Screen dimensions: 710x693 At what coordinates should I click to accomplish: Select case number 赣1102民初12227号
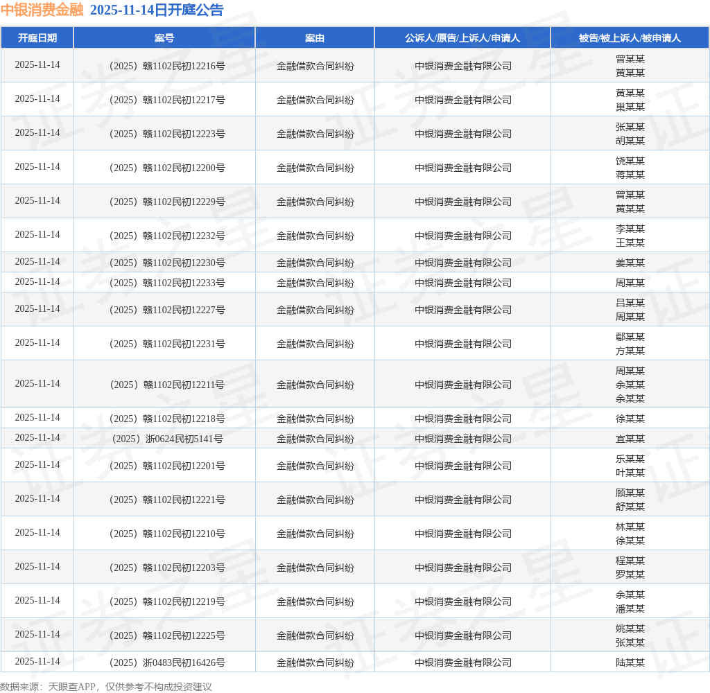(x=167, y=310)
